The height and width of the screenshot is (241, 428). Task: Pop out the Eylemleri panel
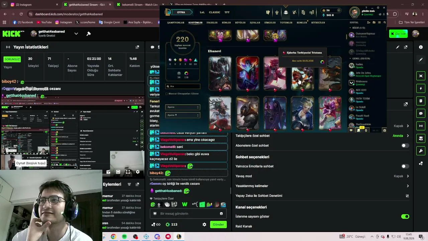pos(137,184)
